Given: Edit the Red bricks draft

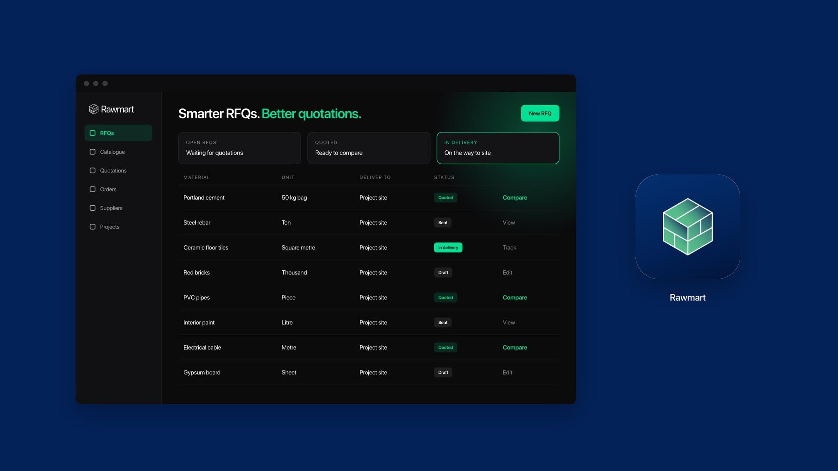Looking at the screenshot, I should 507,272.
